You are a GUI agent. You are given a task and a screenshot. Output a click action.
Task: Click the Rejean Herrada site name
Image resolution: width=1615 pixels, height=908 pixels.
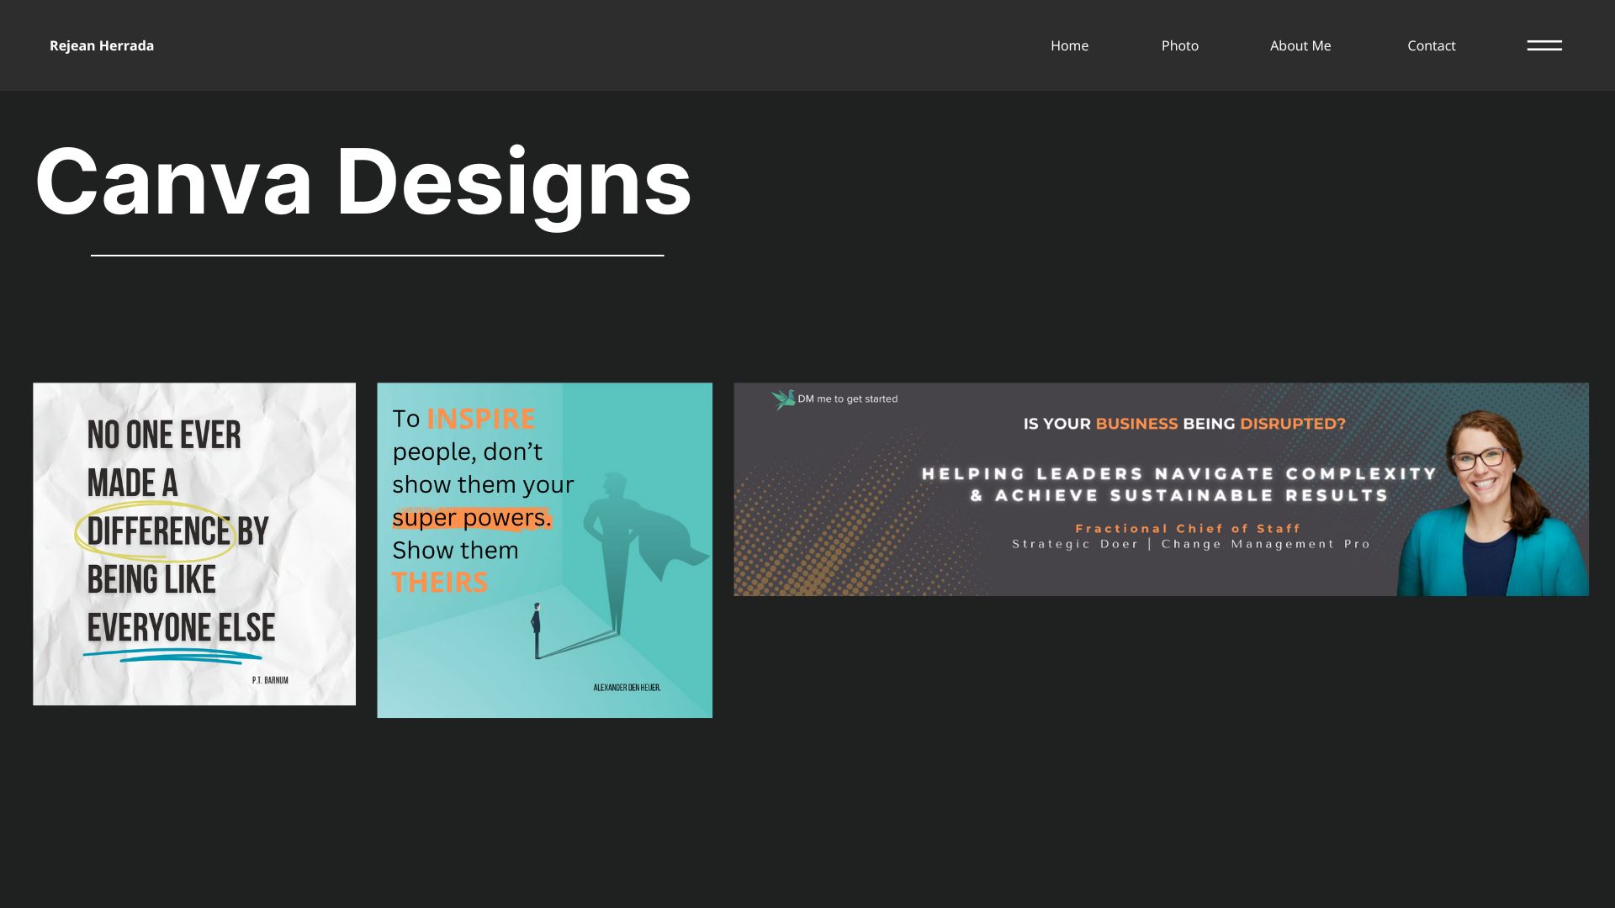pos(102,45)
